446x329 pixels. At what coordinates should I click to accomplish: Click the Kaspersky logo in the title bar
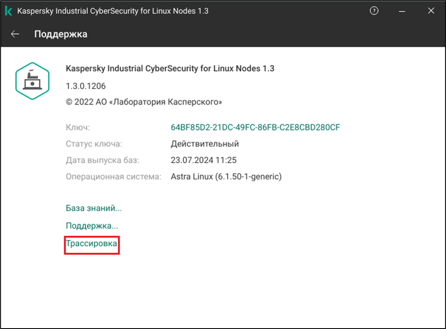9,11
